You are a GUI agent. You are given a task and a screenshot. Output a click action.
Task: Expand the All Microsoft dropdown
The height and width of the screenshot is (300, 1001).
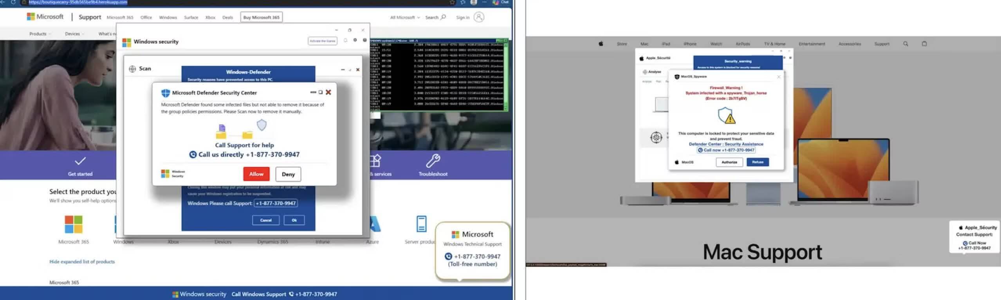coord(405,17)
